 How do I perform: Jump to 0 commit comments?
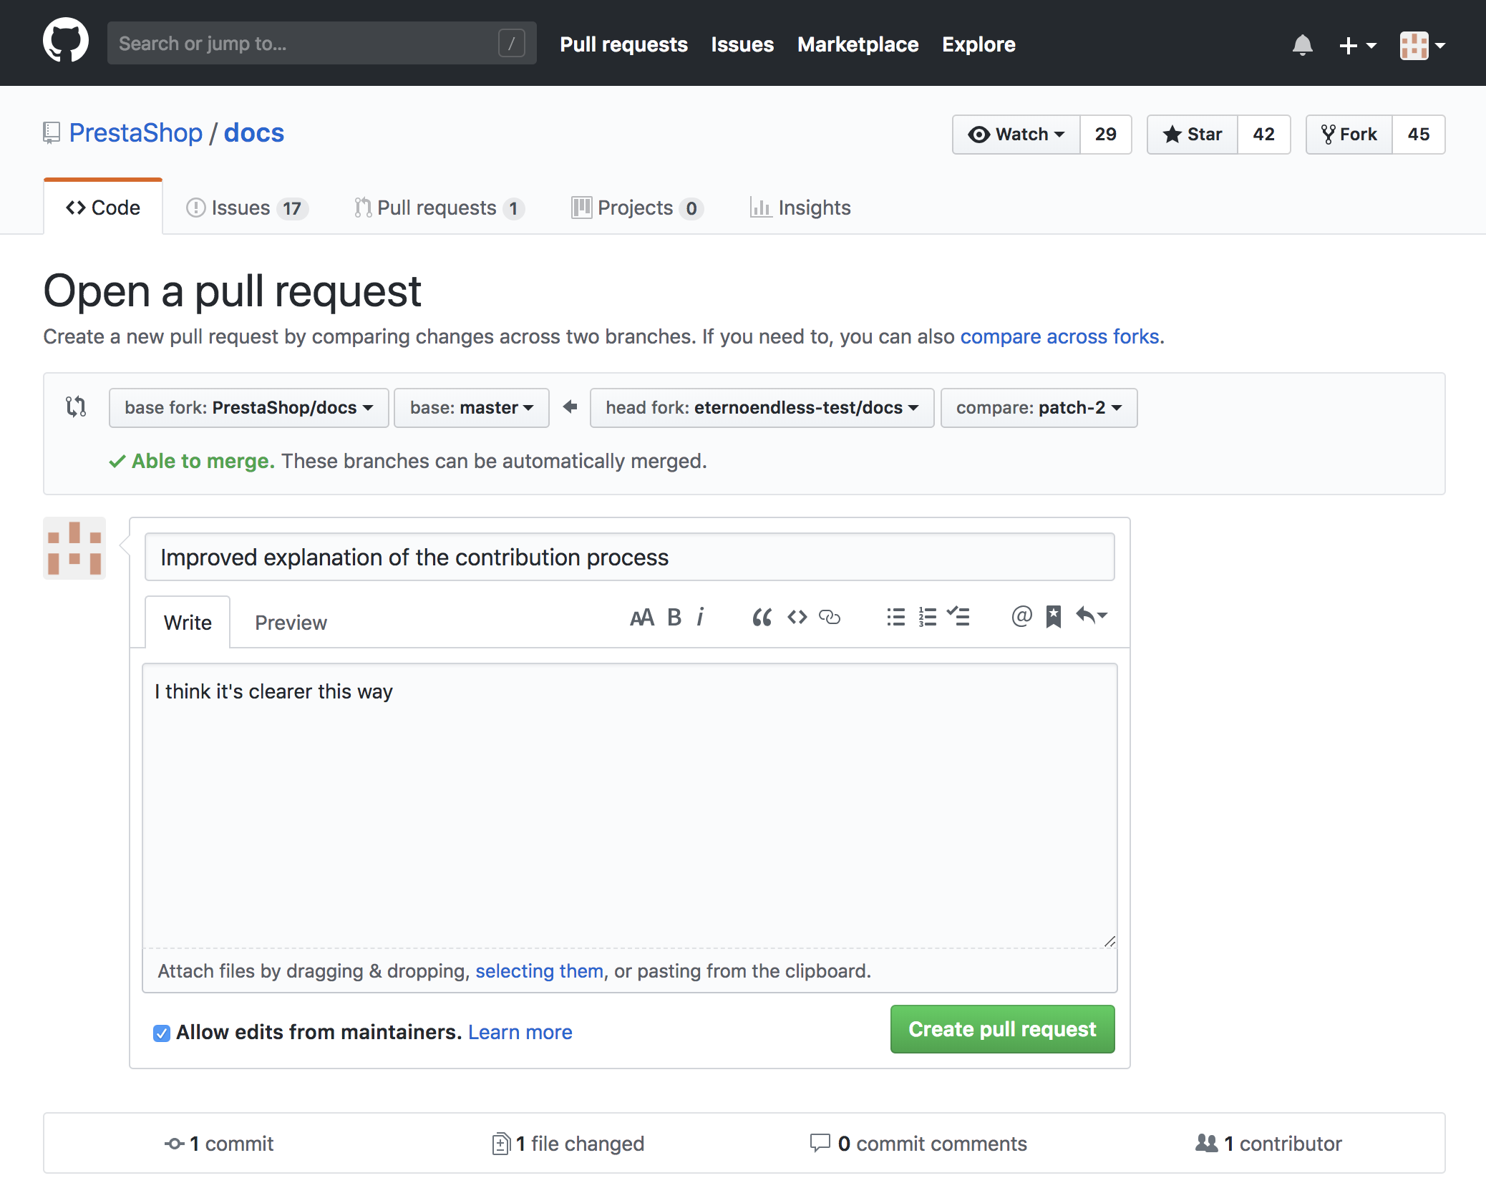tap(918, 1144)
